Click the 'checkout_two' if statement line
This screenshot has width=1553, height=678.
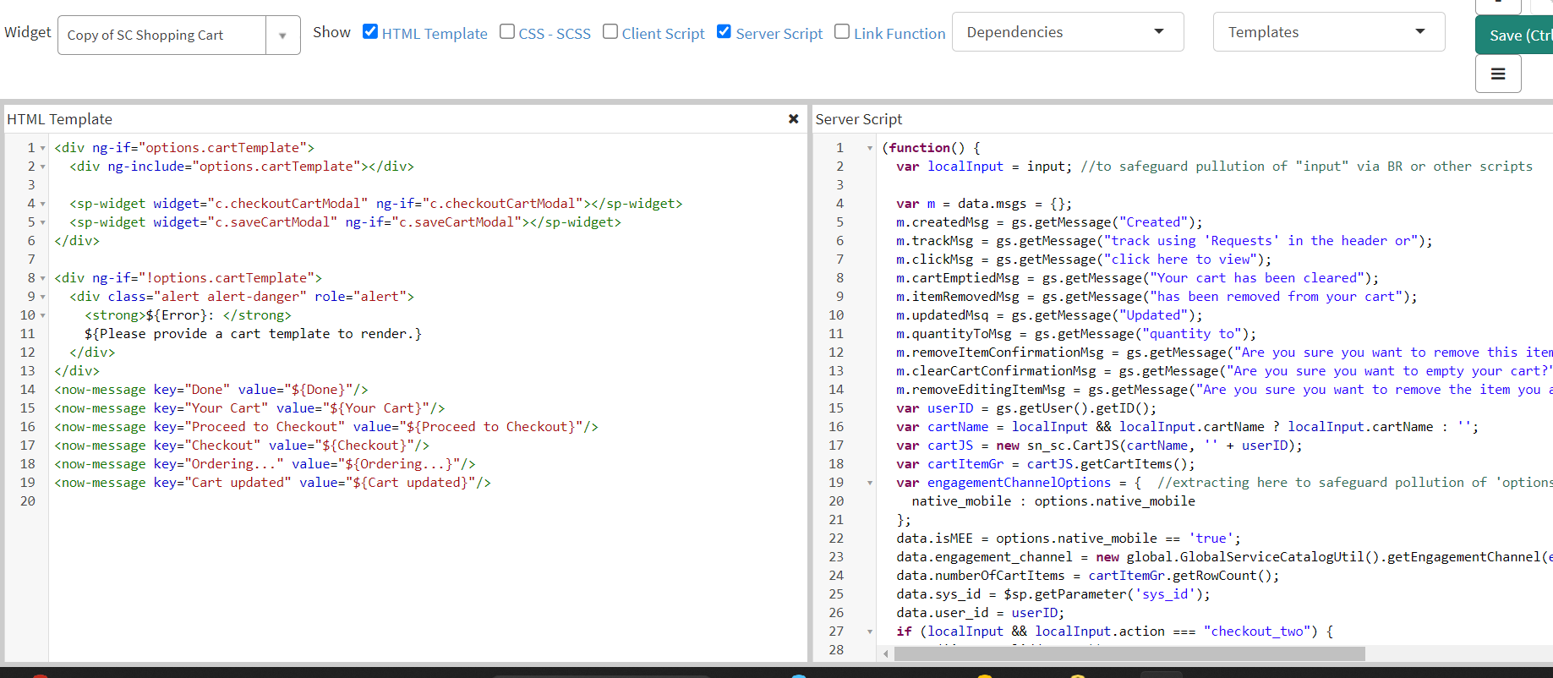tap(1114, 632)
